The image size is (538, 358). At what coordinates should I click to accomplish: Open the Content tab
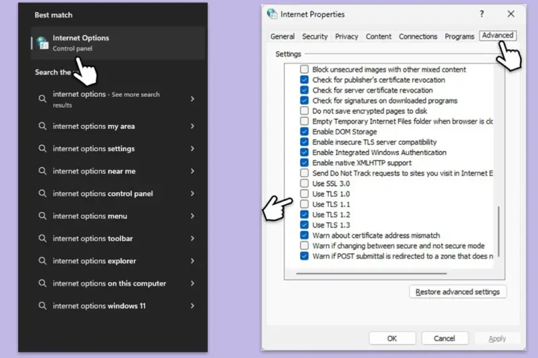point(378,36)
